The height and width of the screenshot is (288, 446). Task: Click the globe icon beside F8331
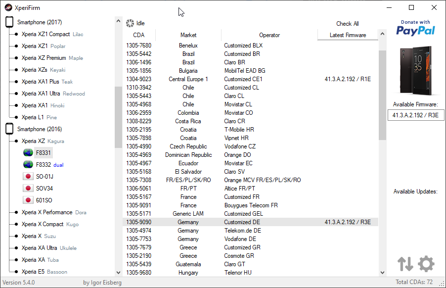click(x=28, y=153)
